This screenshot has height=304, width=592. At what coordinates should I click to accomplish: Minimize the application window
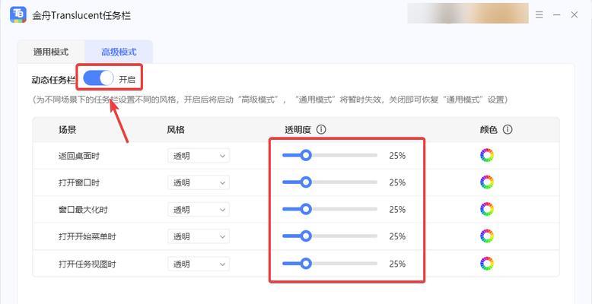(556, 15)
